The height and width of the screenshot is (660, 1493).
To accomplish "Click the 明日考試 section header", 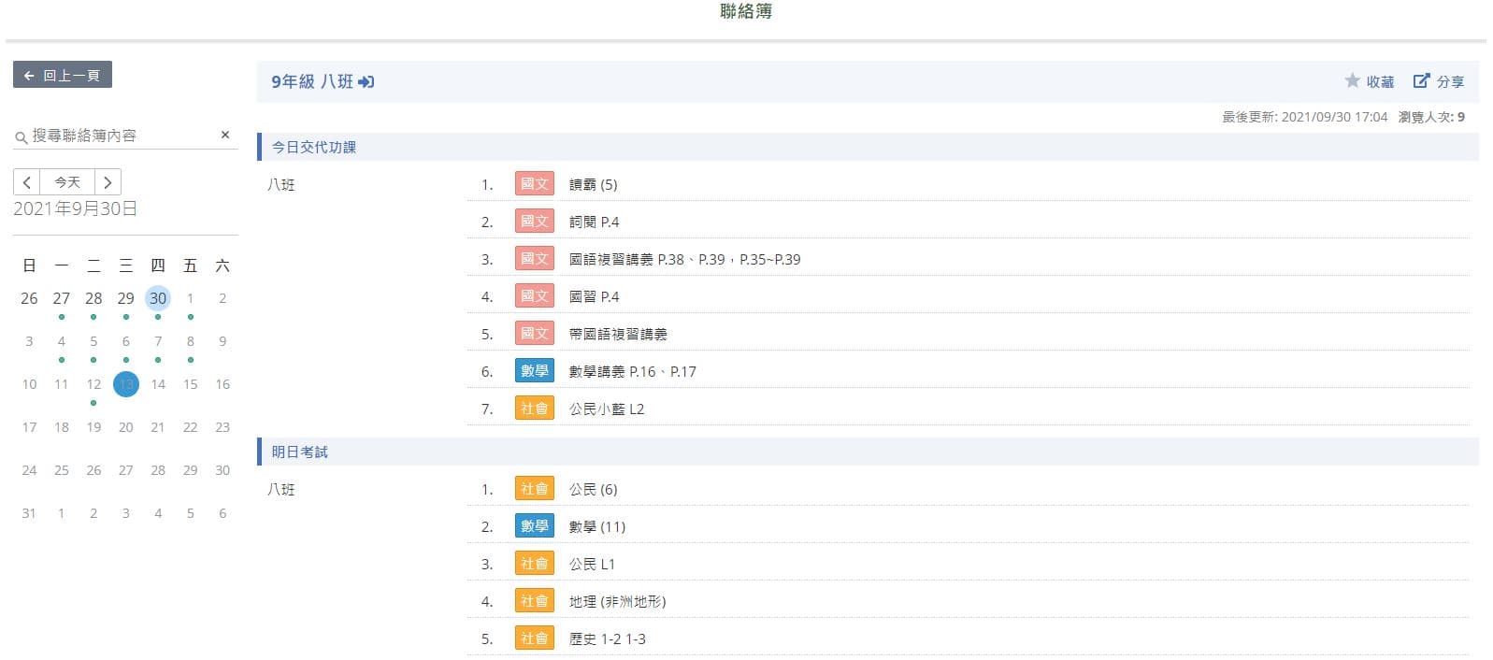I will coord(868,452).
